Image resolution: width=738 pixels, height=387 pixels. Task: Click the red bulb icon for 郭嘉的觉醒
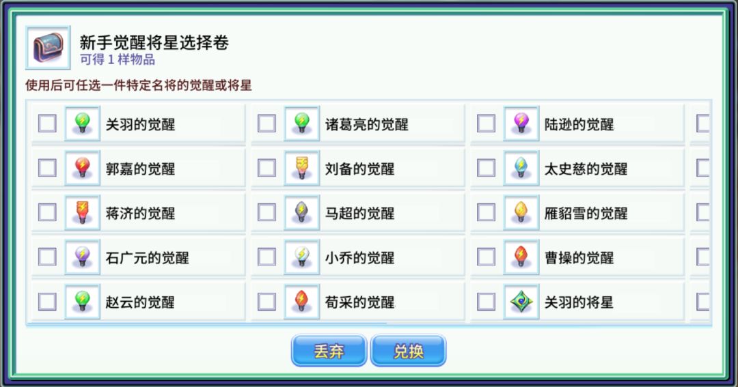(x=83, y=169)
